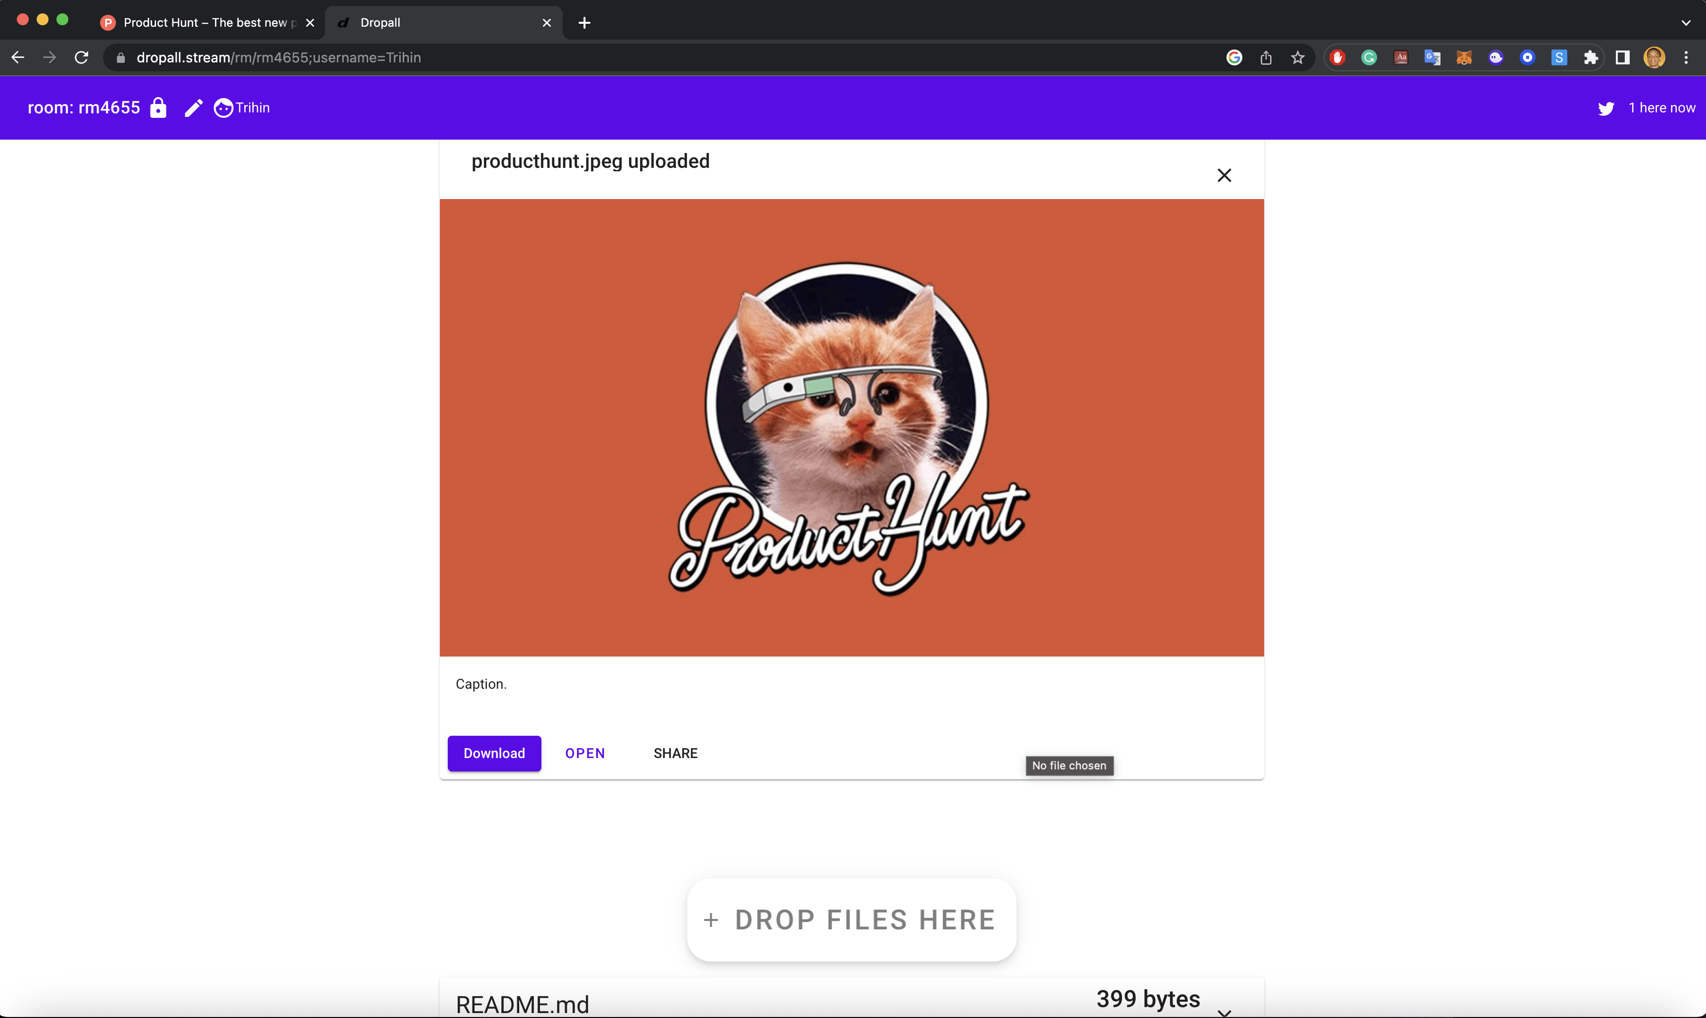
Task: Click the '399 bytes' file size
Action: click(1148, 999)
